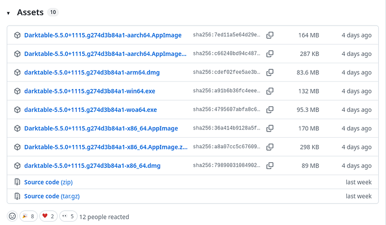Click '12 people reacted' text

pos(104,217)
